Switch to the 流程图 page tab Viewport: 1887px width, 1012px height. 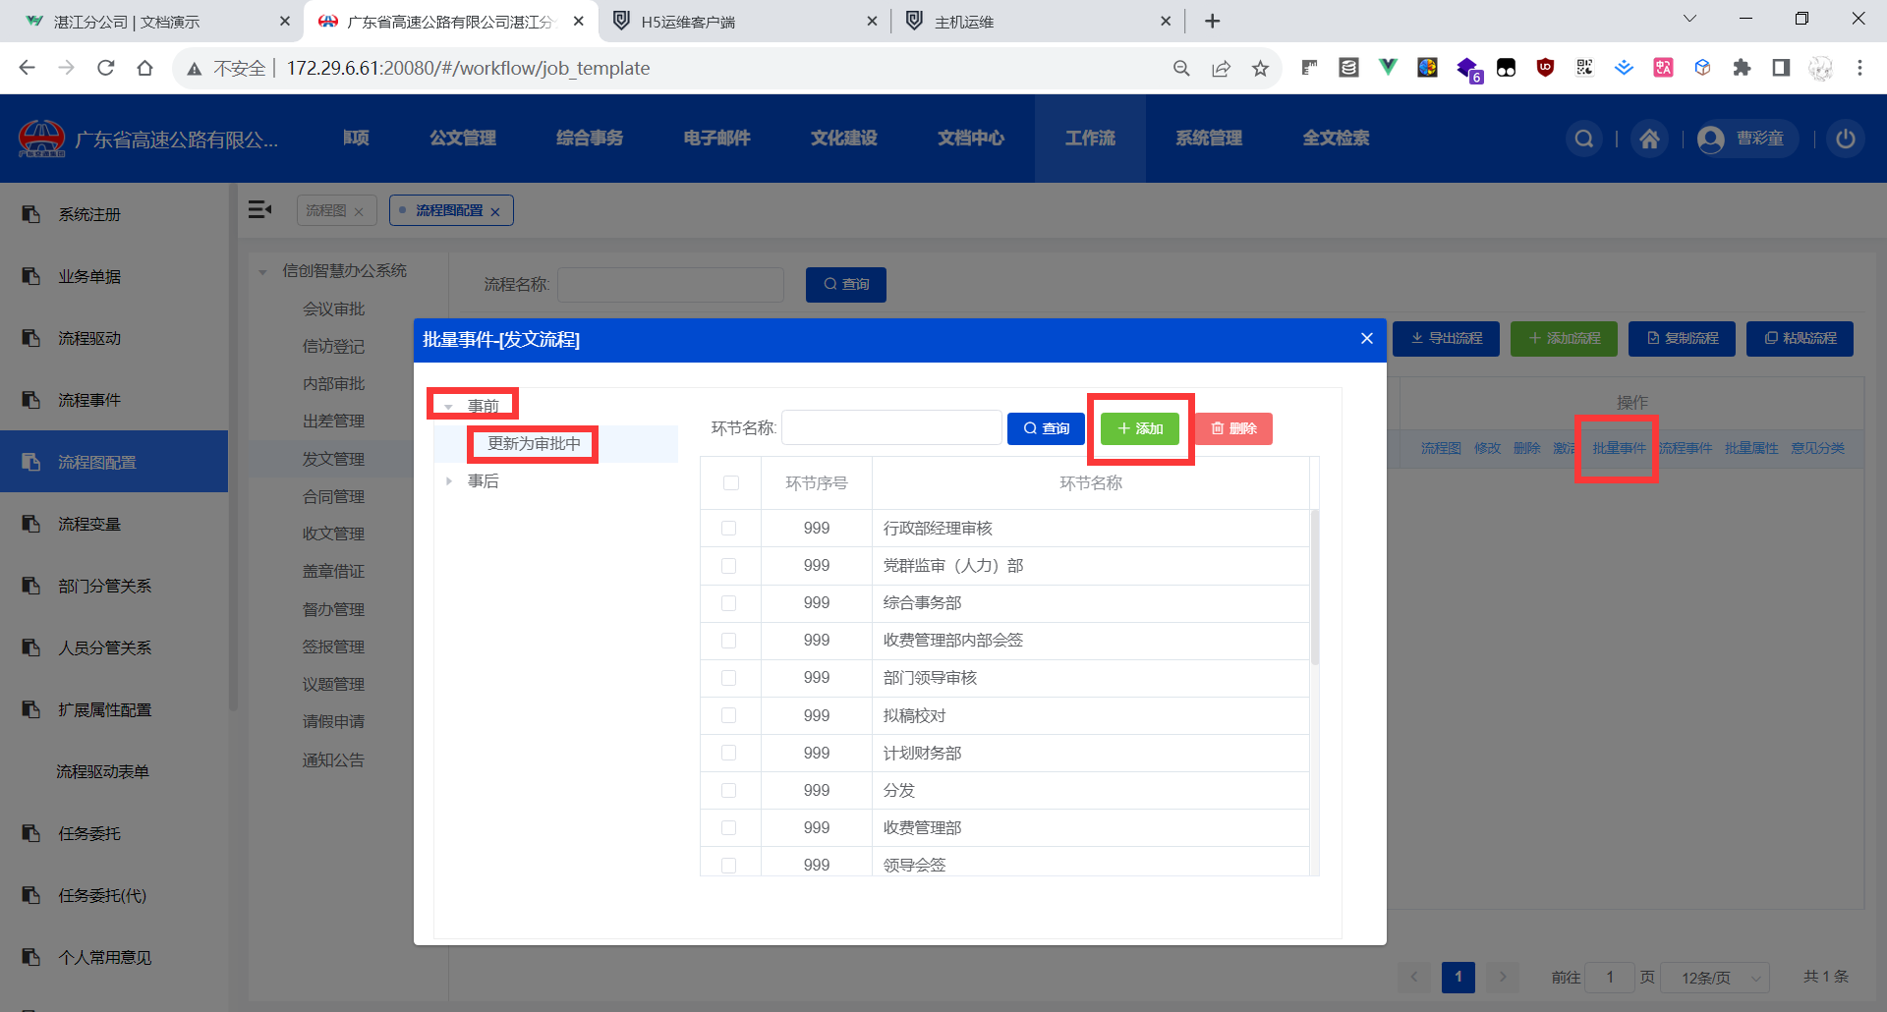(326, 210)
